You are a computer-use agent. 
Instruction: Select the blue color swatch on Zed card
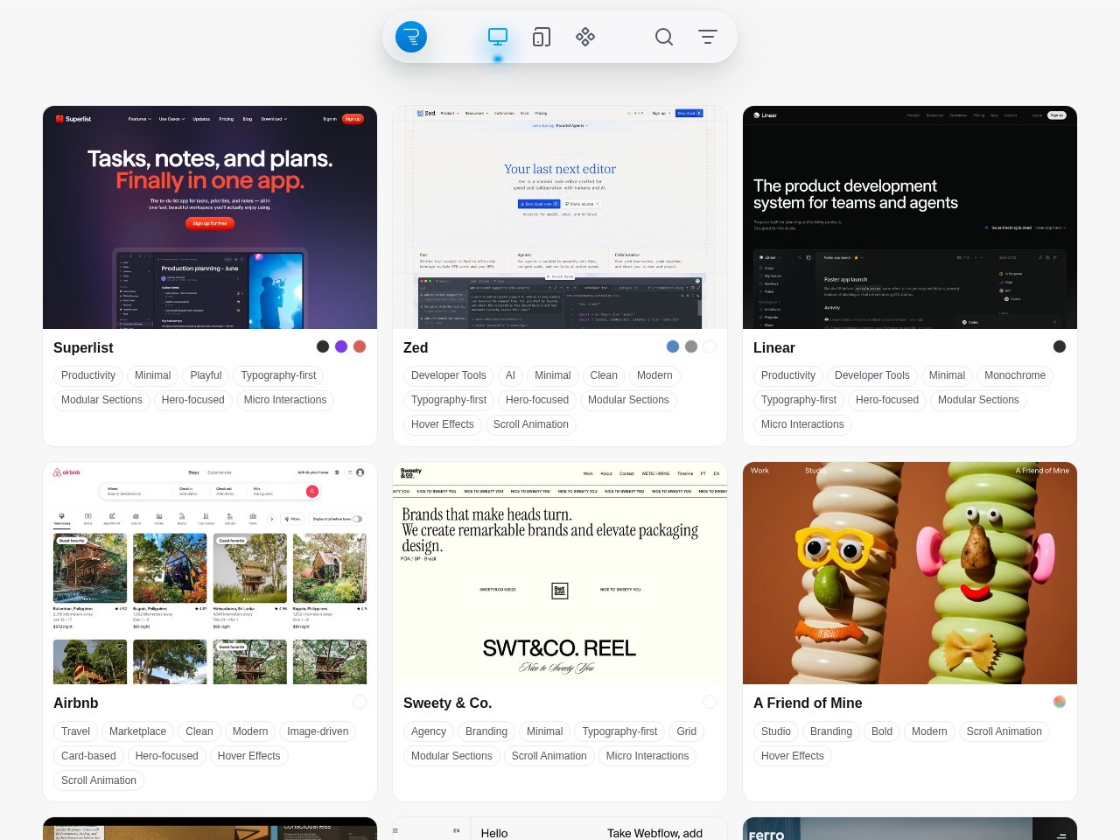pos(673,346)
